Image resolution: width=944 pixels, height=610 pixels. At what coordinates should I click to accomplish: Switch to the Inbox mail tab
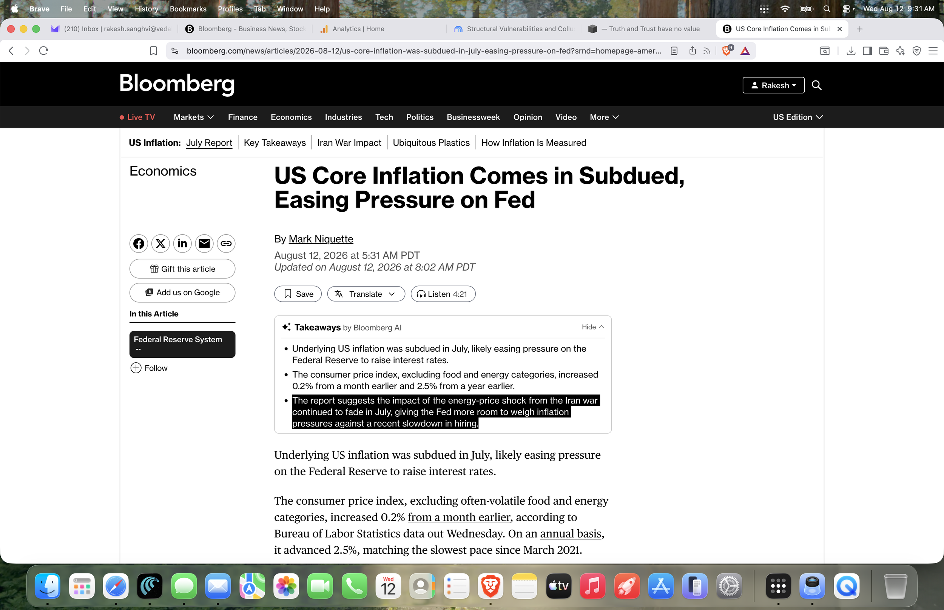pos(111,29)
